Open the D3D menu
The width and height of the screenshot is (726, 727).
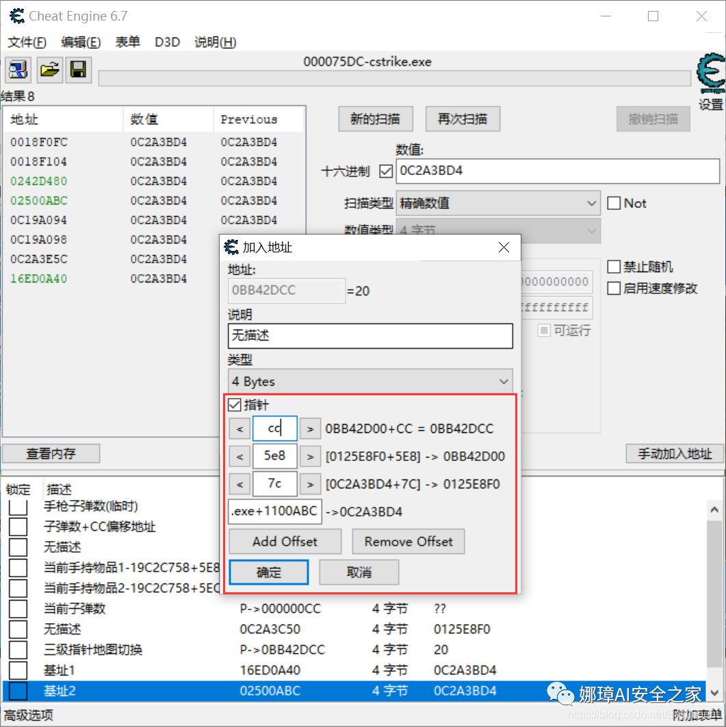click(167, 42)
